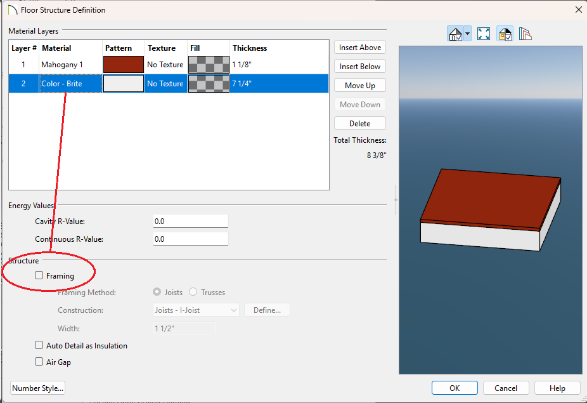The width and height of the screenshot is (587, 403).
Task: Click the checkered Fill icon for Mahogany 1
Action: coord(209,65)
